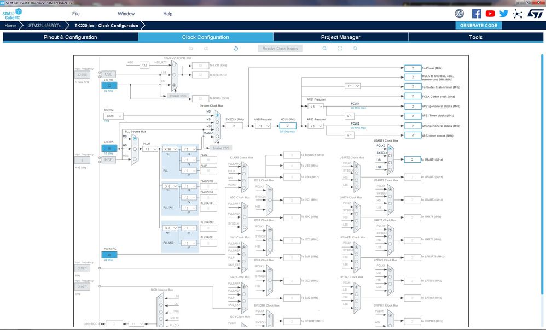
Task: Go to Home breadcrumb
Action: click(x=10, y=25)
